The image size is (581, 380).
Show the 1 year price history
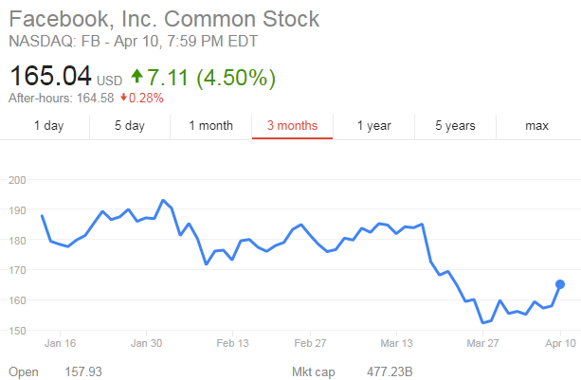[373, 125]
